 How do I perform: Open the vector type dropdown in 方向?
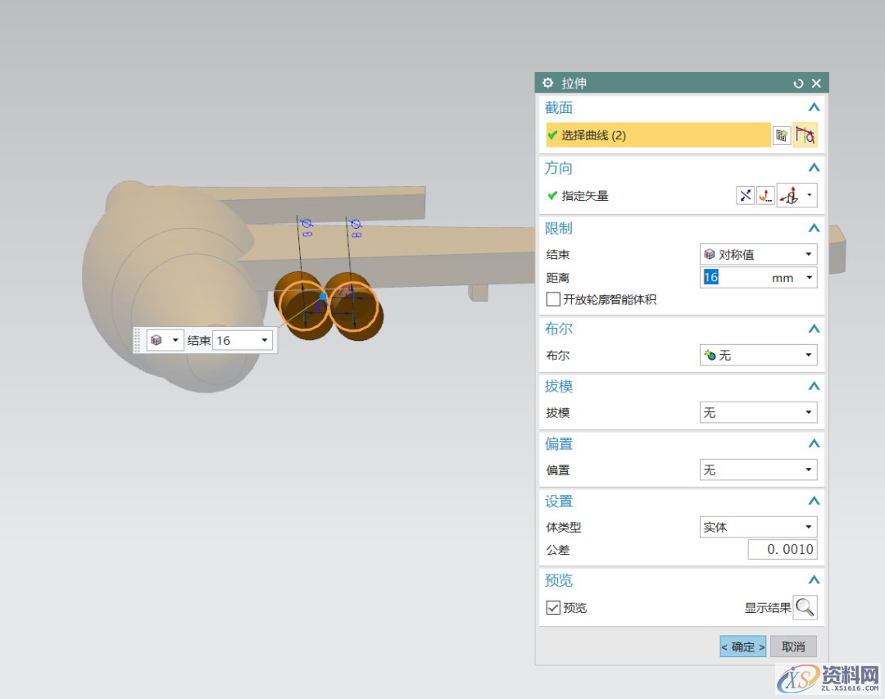(x=796, y=195)
